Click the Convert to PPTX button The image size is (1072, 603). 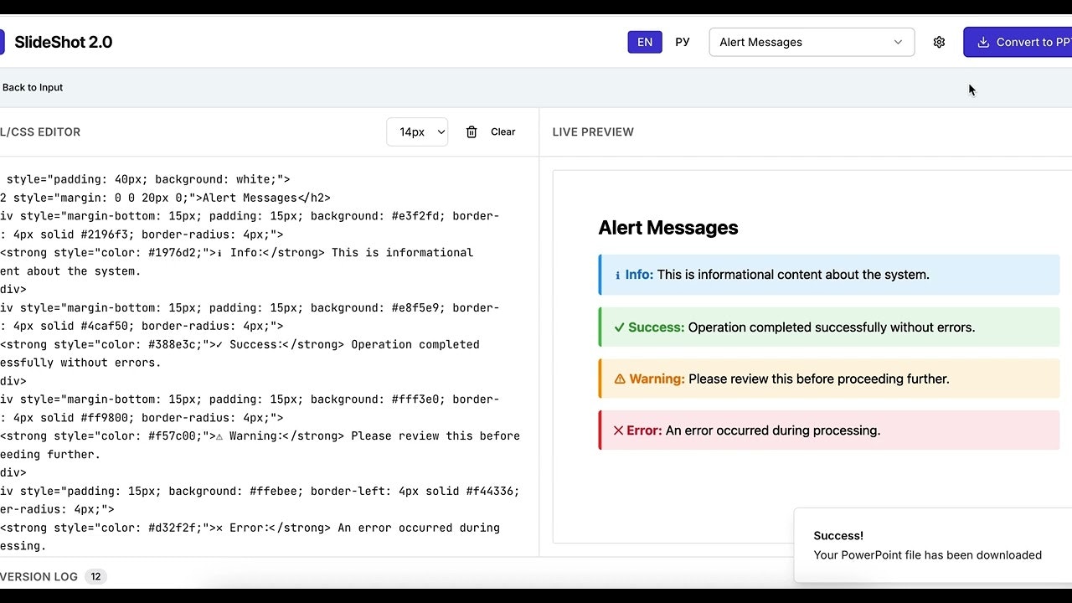tap(1018, 42)
